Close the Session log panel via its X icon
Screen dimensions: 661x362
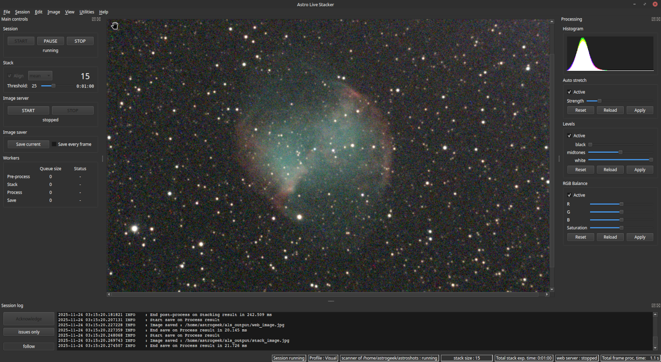(658, 305)
